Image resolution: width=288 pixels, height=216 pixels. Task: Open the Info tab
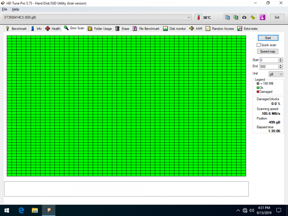pos(36,28)
